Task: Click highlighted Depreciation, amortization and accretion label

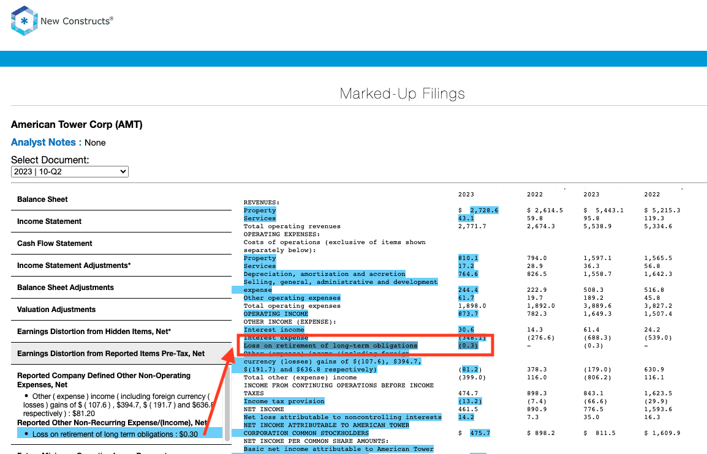Action: tap(325, 274)
